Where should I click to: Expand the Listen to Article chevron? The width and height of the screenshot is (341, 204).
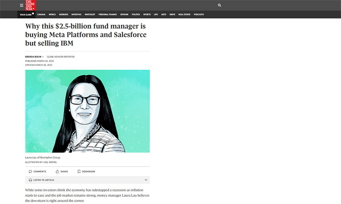[146, 180]
